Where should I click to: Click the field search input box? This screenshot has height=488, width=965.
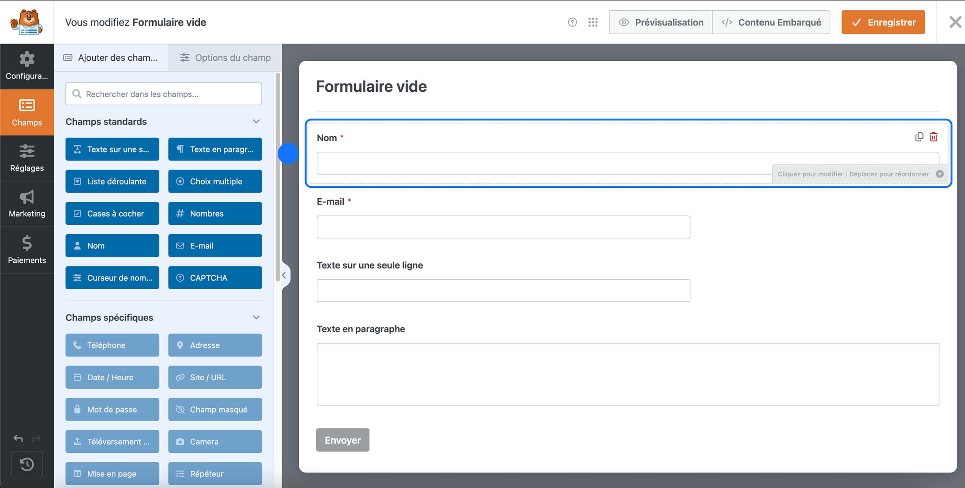click(163, 94)
